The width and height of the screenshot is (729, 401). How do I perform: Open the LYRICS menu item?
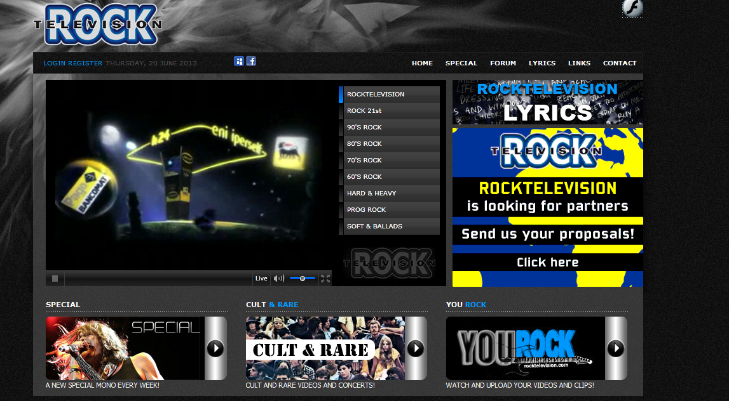[x=542, y=63]
